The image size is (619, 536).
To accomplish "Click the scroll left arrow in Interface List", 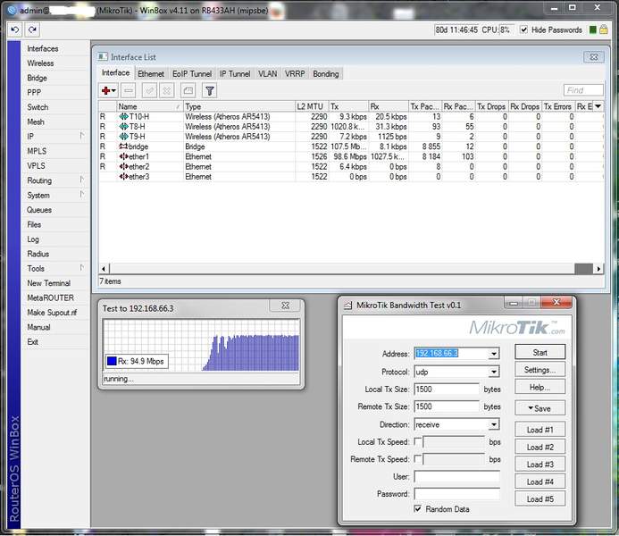I will (x=104, y=268).
